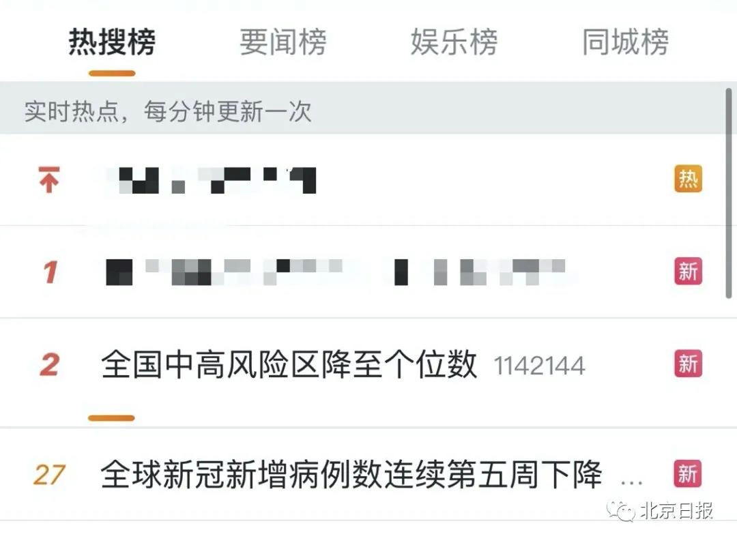Click the rank number 27

[49, 475]
